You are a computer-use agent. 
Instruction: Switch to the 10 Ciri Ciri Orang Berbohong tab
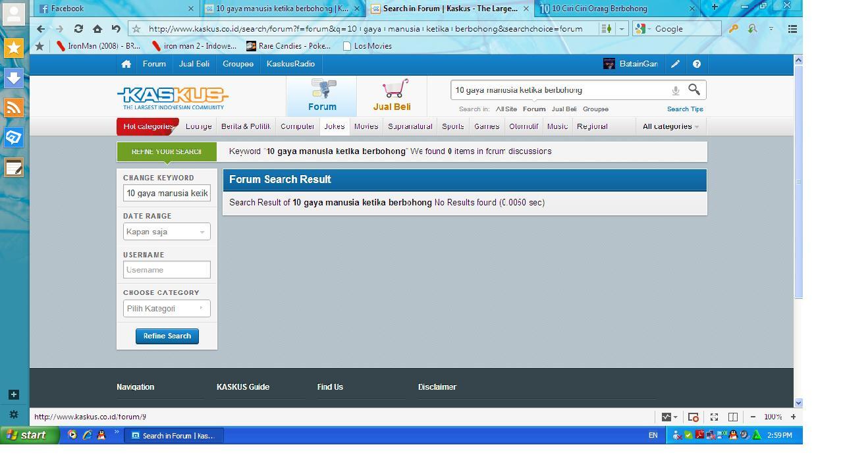pyautogui.click(x=617, y=9)
